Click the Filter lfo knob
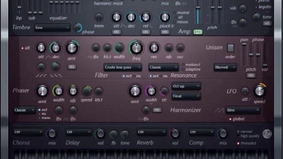The width and height of the screenshot is (283, 159). coord(96,48)
